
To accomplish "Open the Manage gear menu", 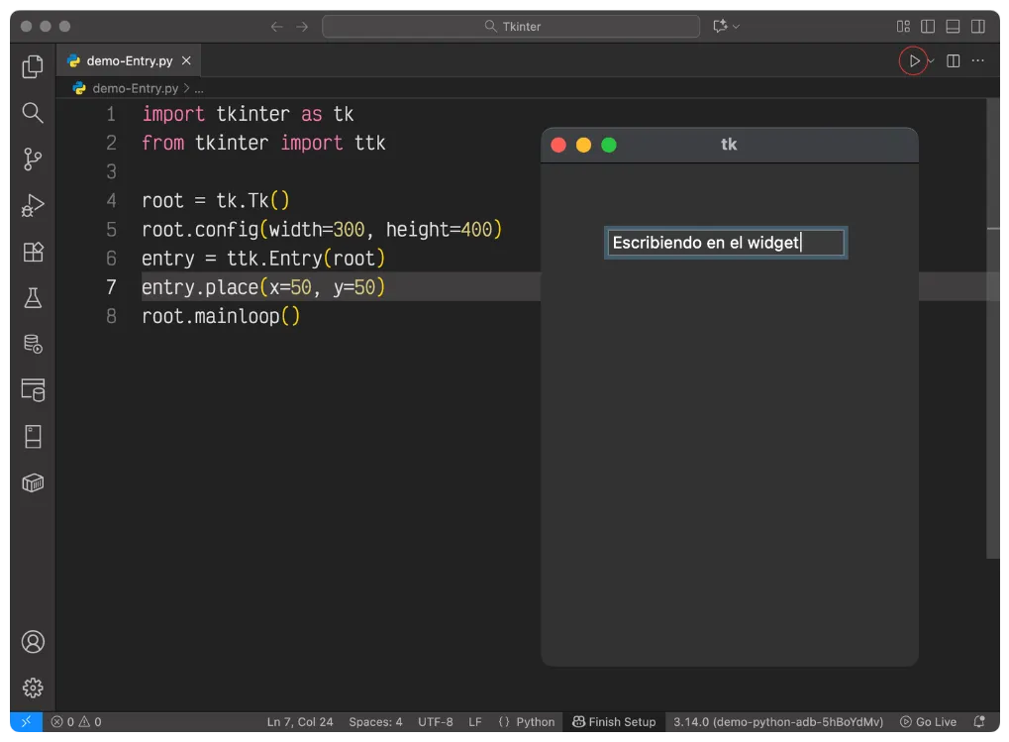I will 33,688.
